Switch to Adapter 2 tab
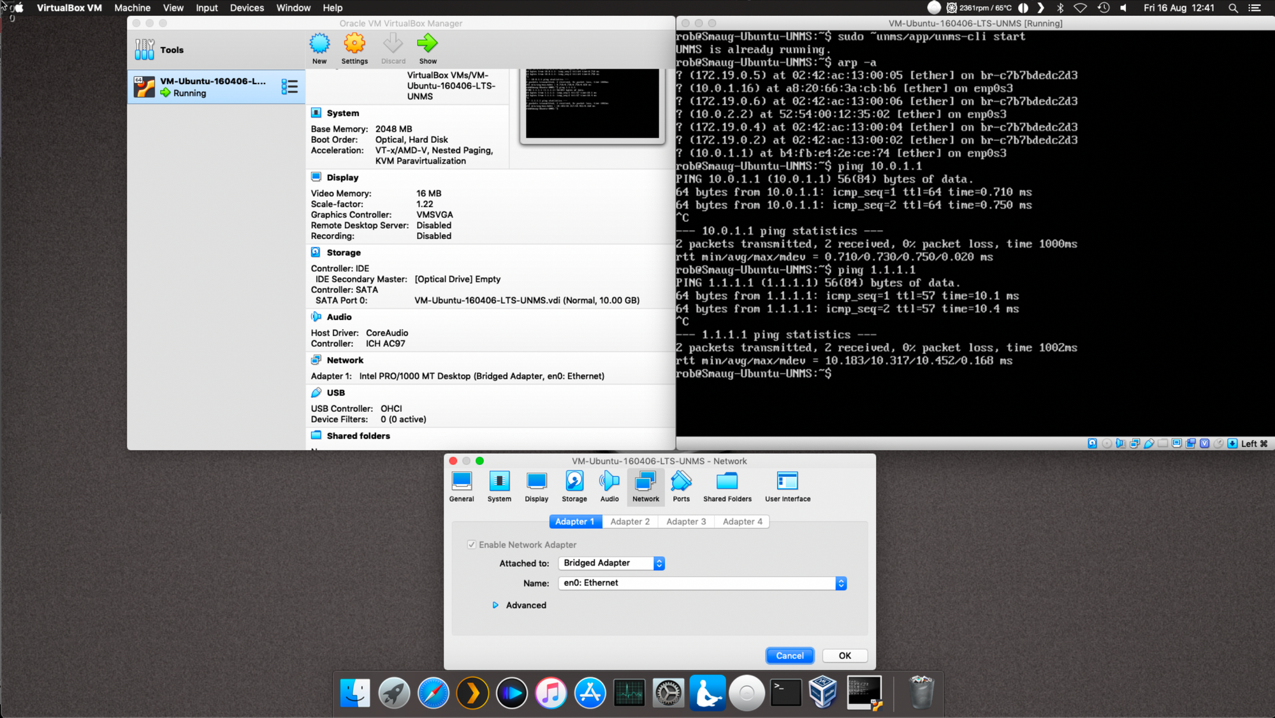This screenshot has width=1275, height=718. pyautogui.click(x=630, y=522)
